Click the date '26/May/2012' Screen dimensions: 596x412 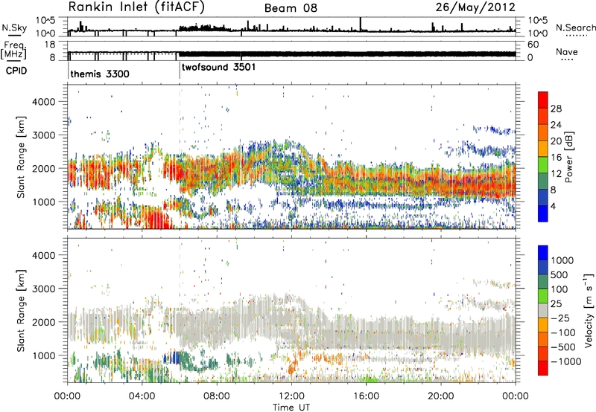475,7
